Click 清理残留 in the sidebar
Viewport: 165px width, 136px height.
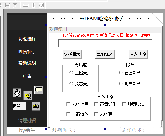click(x=27, y=120)
